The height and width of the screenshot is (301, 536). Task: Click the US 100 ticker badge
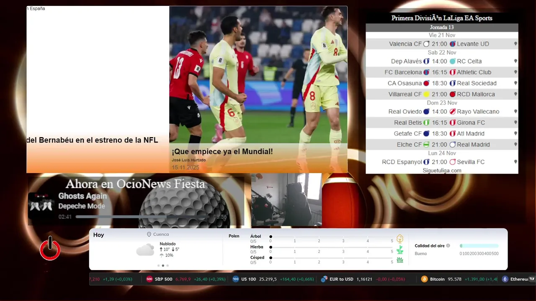(236, 279)
